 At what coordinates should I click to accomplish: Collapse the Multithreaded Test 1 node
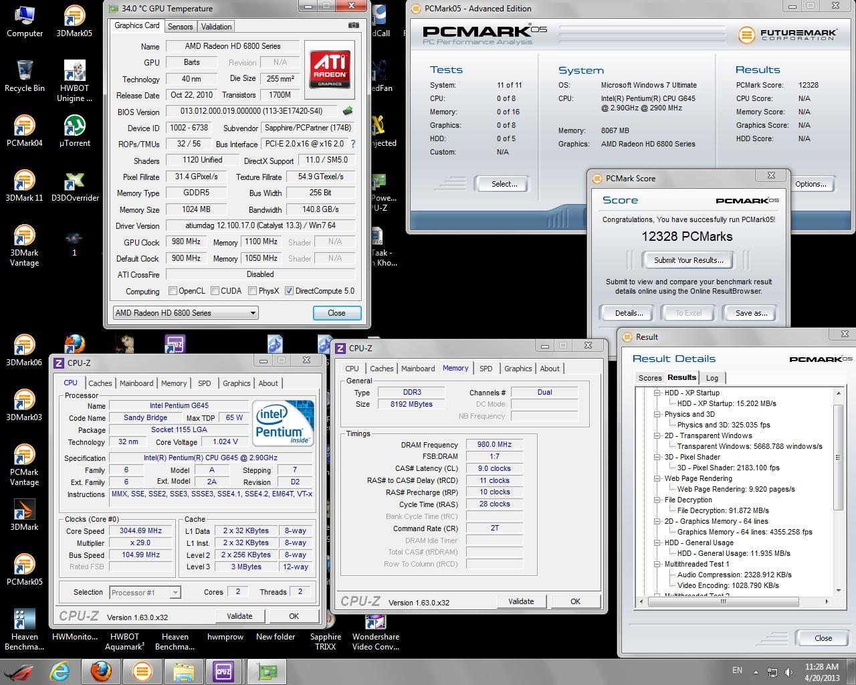click(x=657, y=564)
